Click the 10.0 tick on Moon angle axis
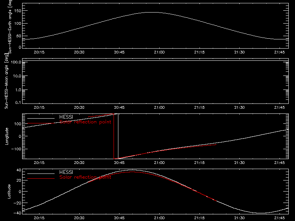This screenshot has width=295, height=221. 17,76
